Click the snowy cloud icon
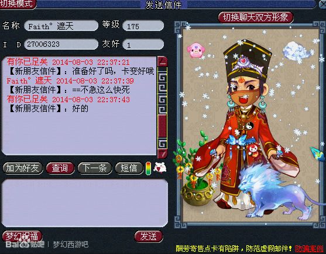The width and height of the screenshot is (326, 254). click(x=295, y=51)
